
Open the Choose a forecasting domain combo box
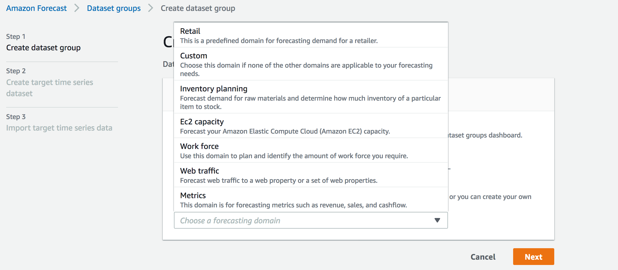(x=311, y=220)
